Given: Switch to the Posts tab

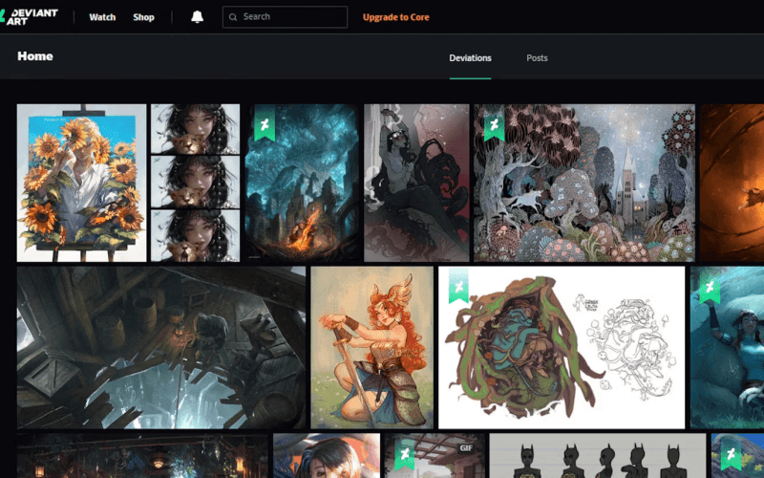Looking at the screenshot, I should (x=537, y=58).
